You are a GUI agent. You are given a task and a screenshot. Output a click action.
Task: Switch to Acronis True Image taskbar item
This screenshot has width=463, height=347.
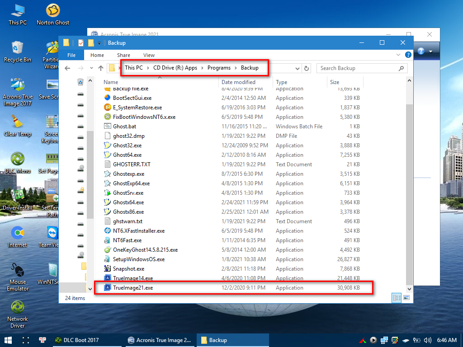(160, 340)
